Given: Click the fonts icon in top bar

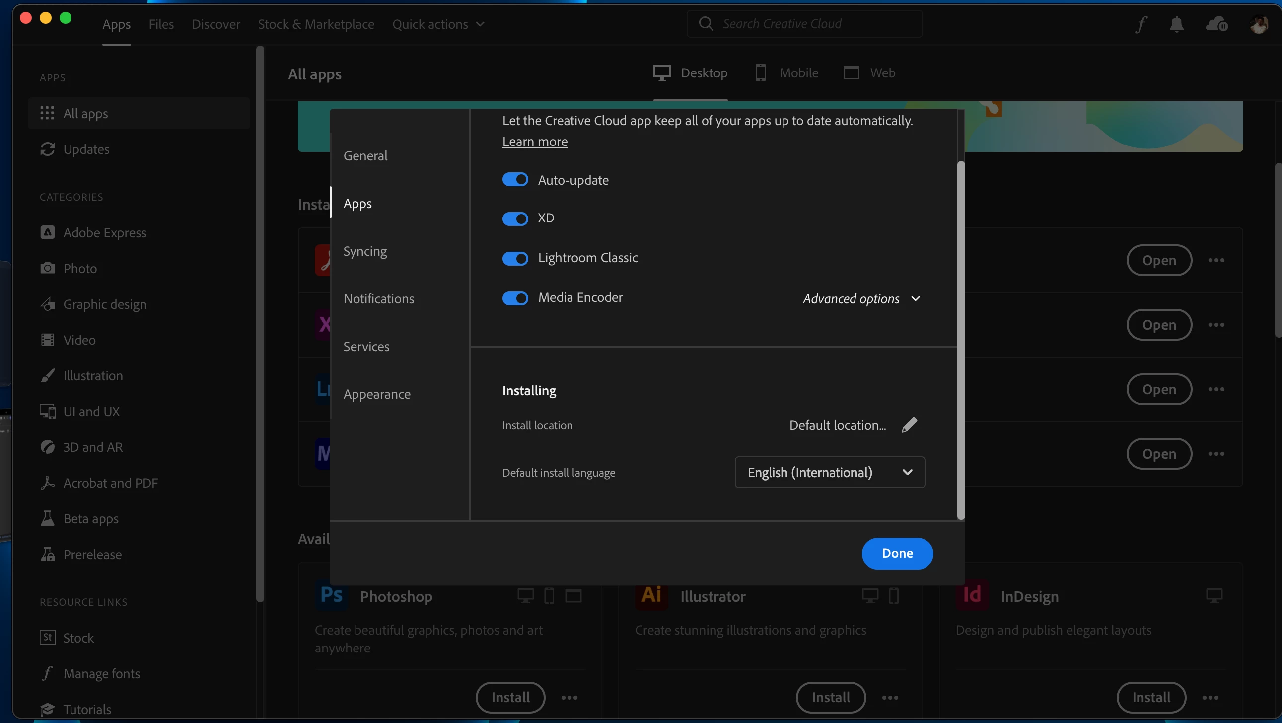Looking at the screenshot, I should click(1141, 24).
